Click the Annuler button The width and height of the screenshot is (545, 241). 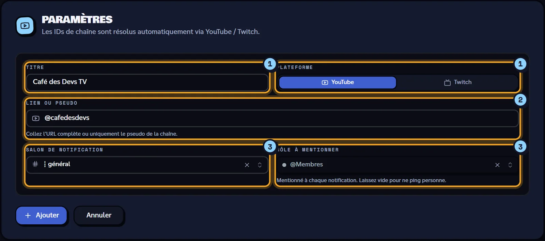pyautogui.click(x=99, y=215)
